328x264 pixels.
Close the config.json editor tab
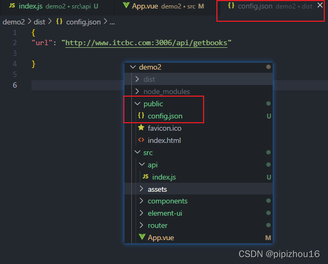coord(319,5)
